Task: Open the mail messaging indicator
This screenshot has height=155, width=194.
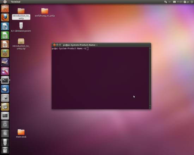Action: click(x=174, y=2)
